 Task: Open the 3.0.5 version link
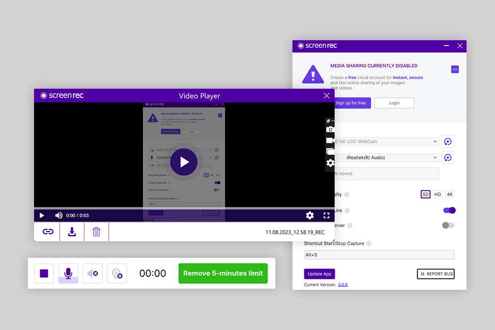[x=342, y=285]
